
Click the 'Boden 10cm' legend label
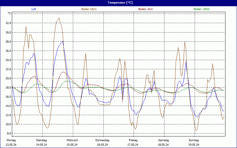coord(89,9)
